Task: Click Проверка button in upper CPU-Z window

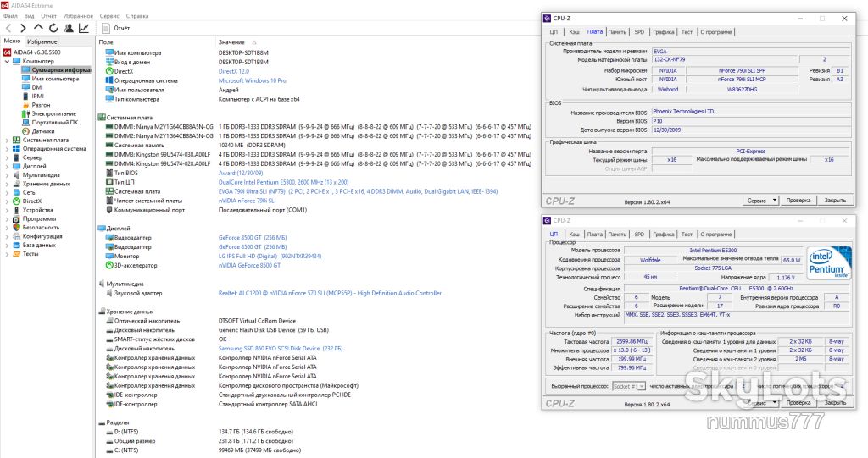Action: [798, 201]
